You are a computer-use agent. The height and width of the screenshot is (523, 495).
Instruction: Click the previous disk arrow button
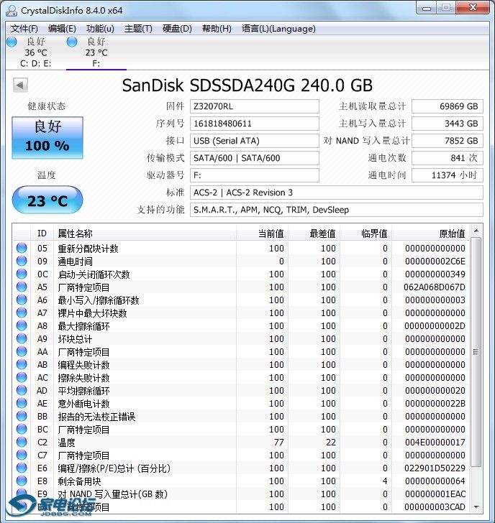(x=20, y=85)
